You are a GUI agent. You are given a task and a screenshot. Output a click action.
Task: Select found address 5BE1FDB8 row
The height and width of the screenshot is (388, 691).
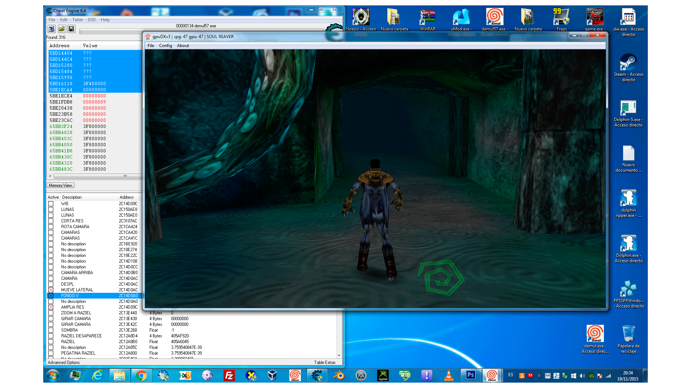(x=95, y=102)
